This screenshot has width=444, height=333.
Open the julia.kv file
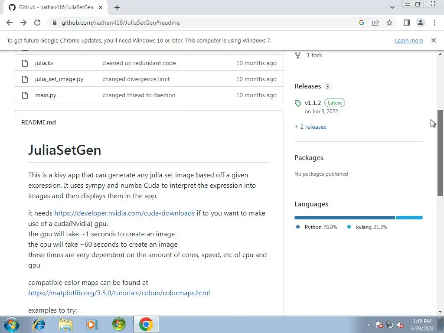pyautogui.click(x=44, y=63)
